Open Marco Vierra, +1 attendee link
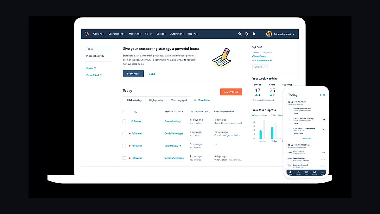Viewport: 380px width, 214px height. coord(264,60)
